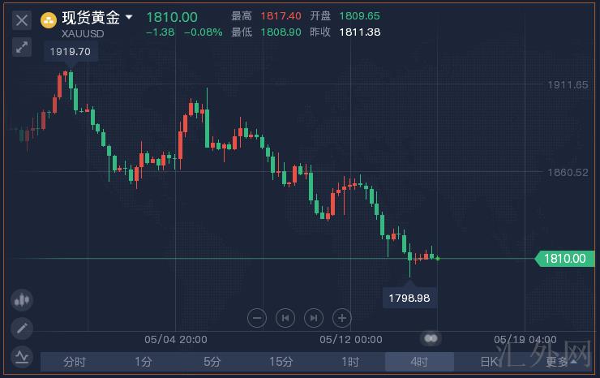
Task: Step chart backward with previous button
Action: [x=285, y=318]
